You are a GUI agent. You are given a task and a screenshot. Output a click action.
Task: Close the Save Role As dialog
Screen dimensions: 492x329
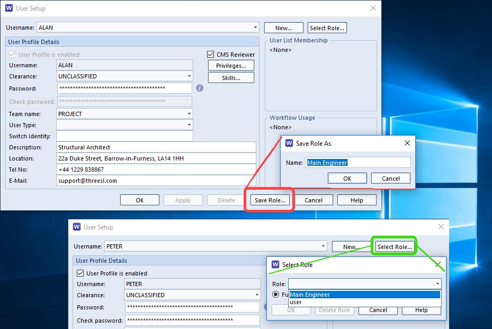tap(407, 143)
